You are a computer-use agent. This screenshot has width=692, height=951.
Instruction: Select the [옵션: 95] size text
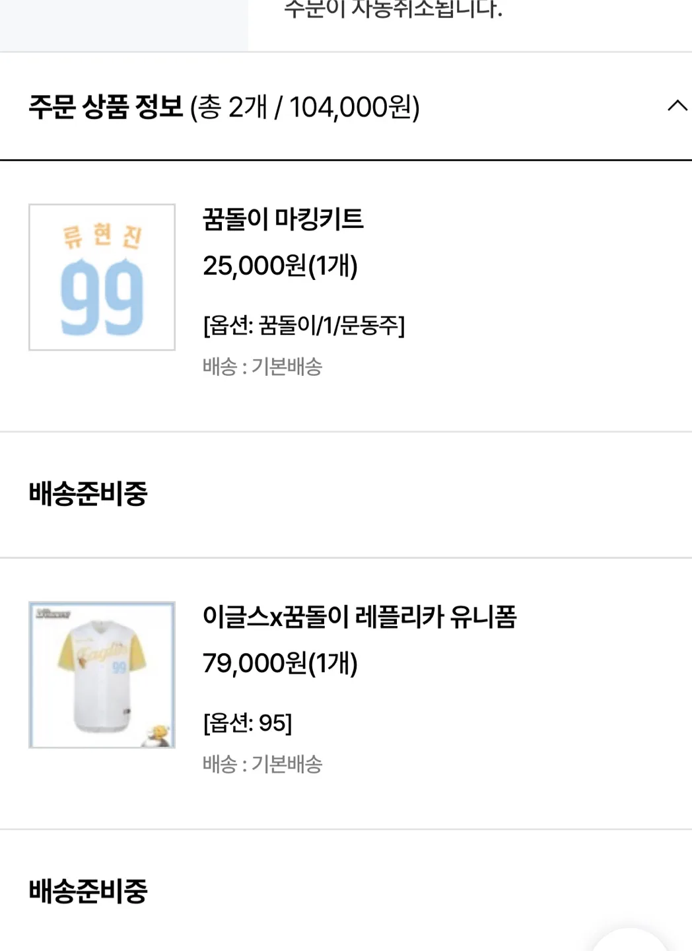tap(248, 722)
